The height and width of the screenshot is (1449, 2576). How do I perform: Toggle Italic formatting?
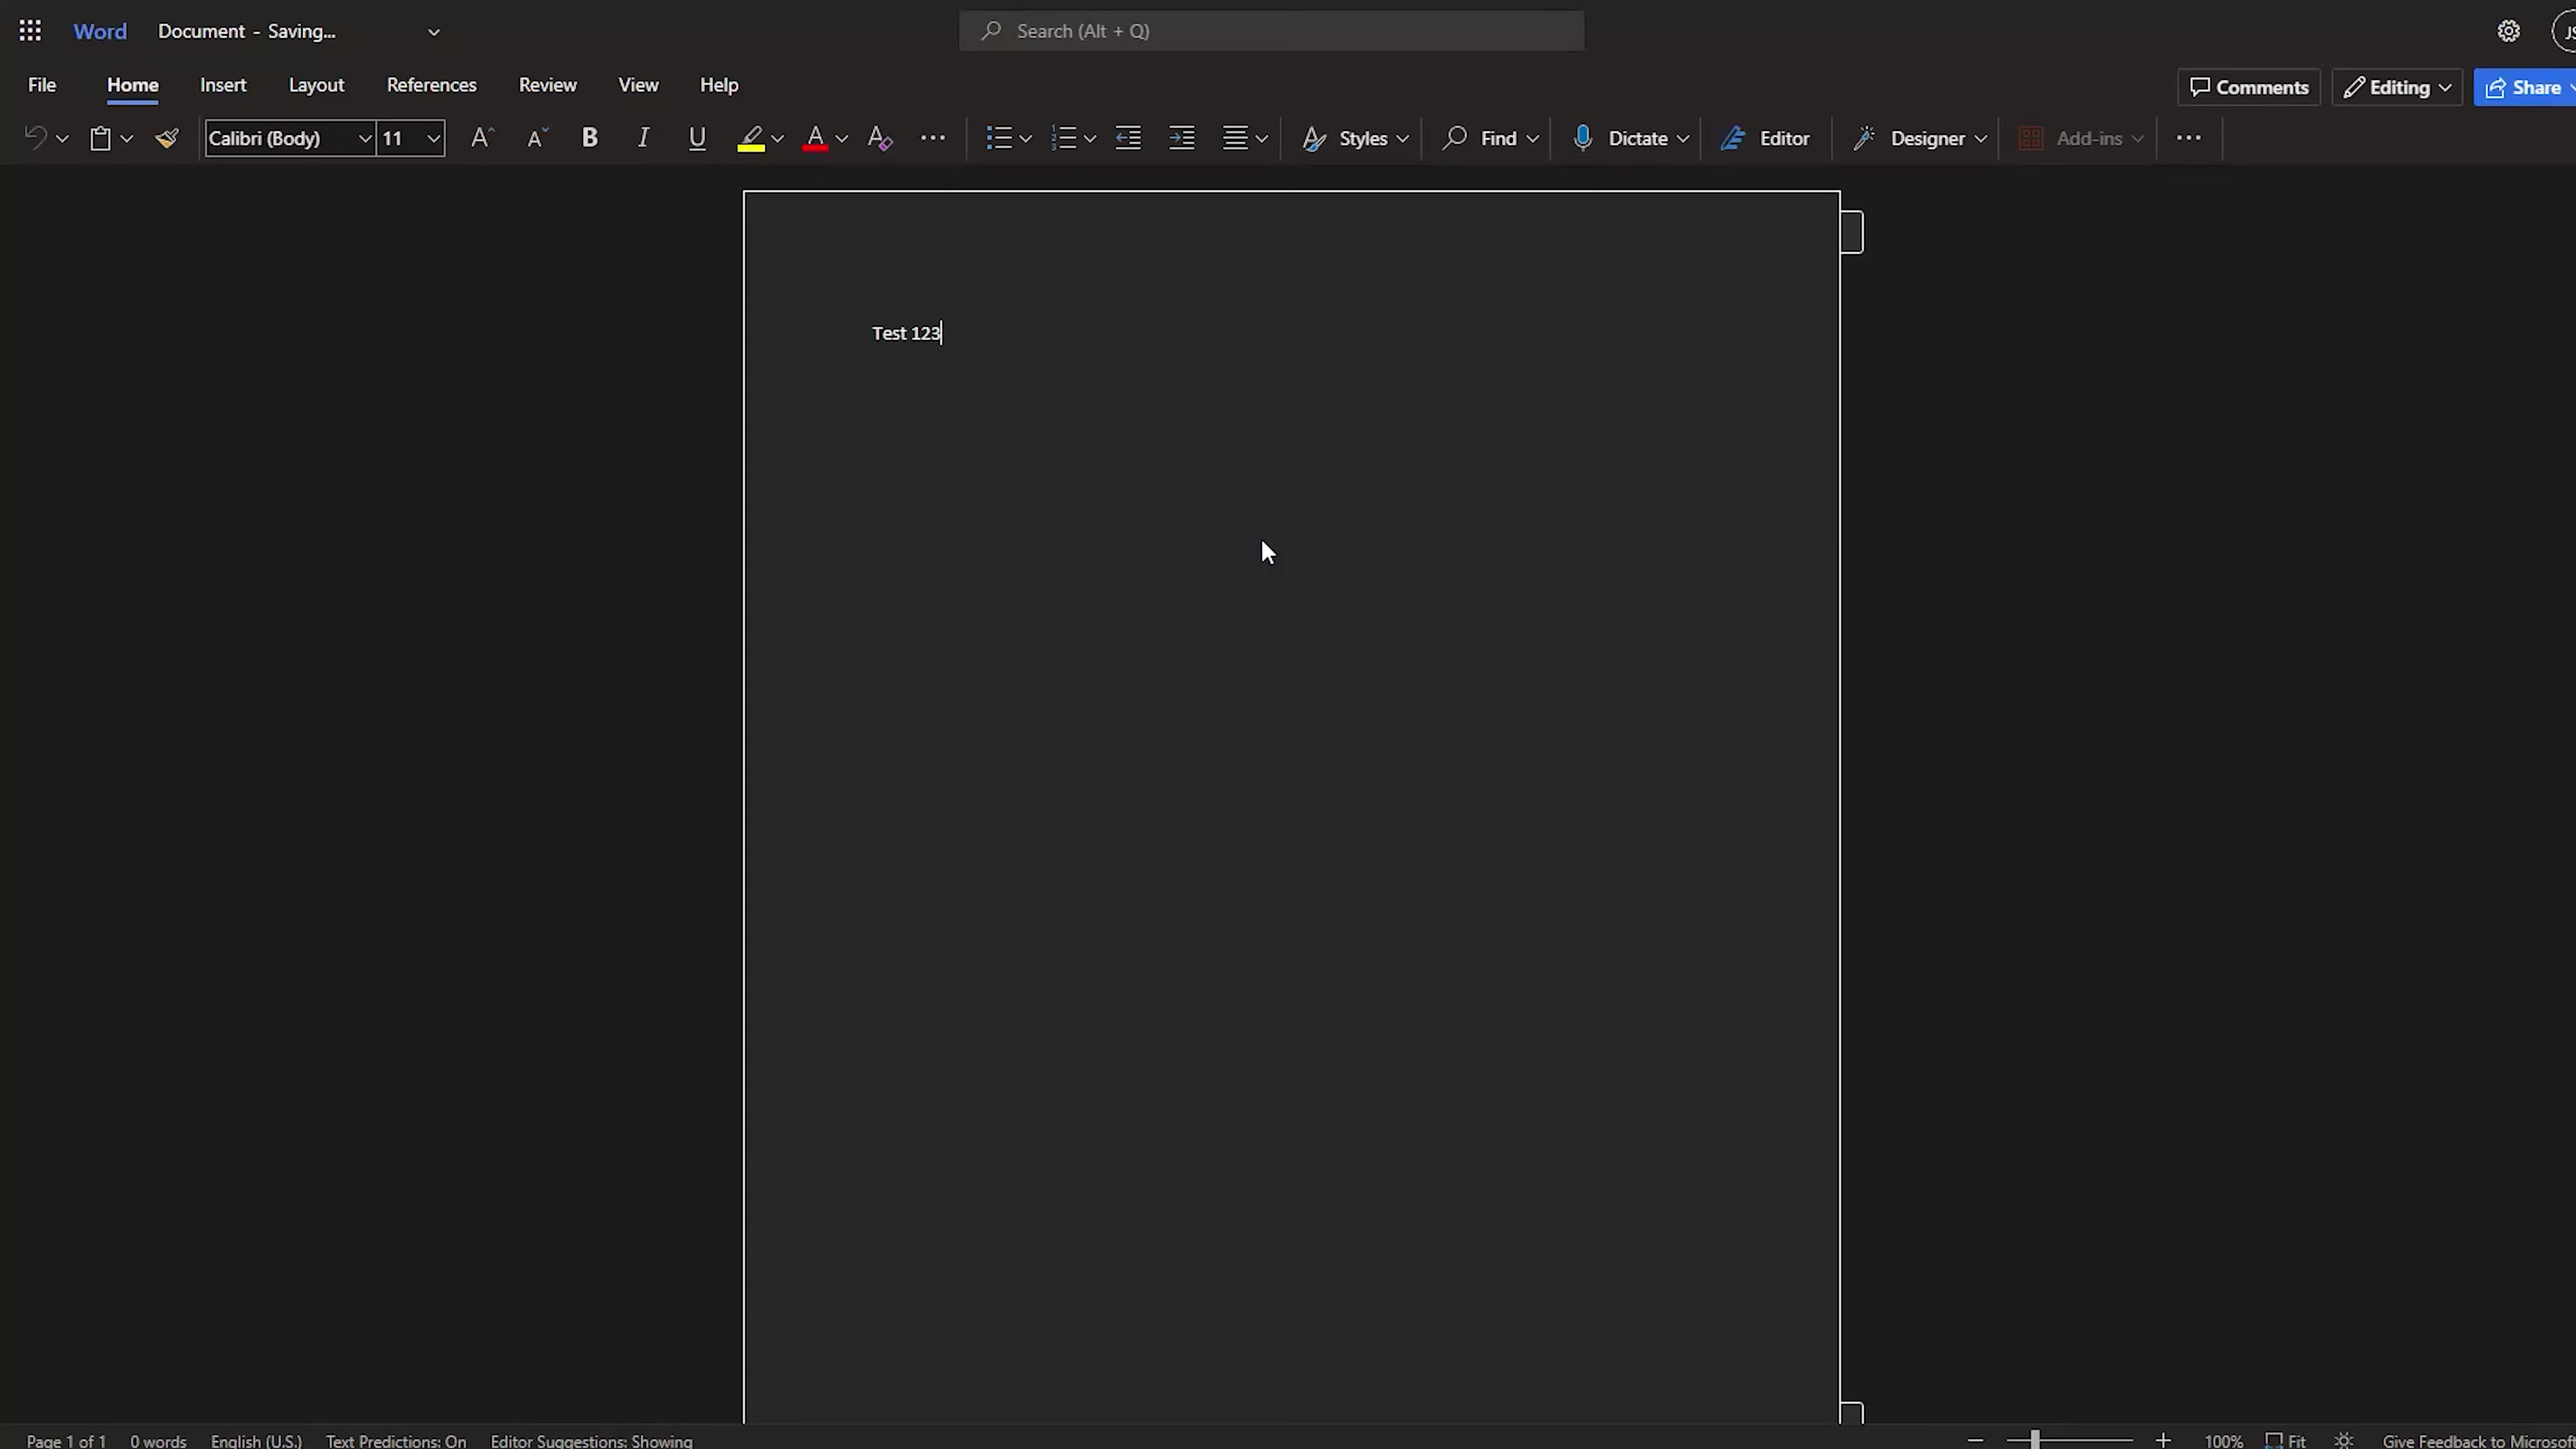644,138
